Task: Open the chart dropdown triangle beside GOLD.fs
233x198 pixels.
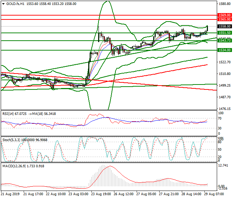Action: (x=4, y=4)
